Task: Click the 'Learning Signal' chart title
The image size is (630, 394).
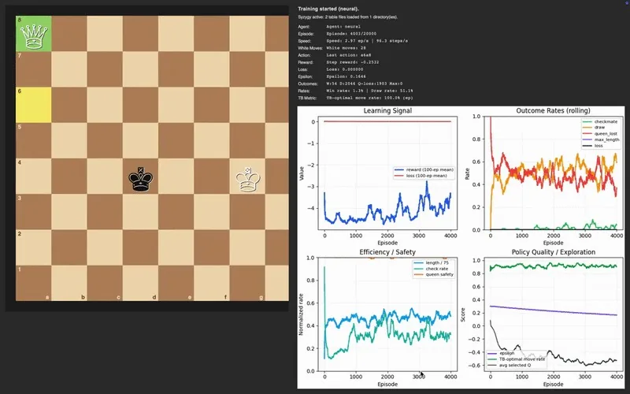Action: pos(387,110)
